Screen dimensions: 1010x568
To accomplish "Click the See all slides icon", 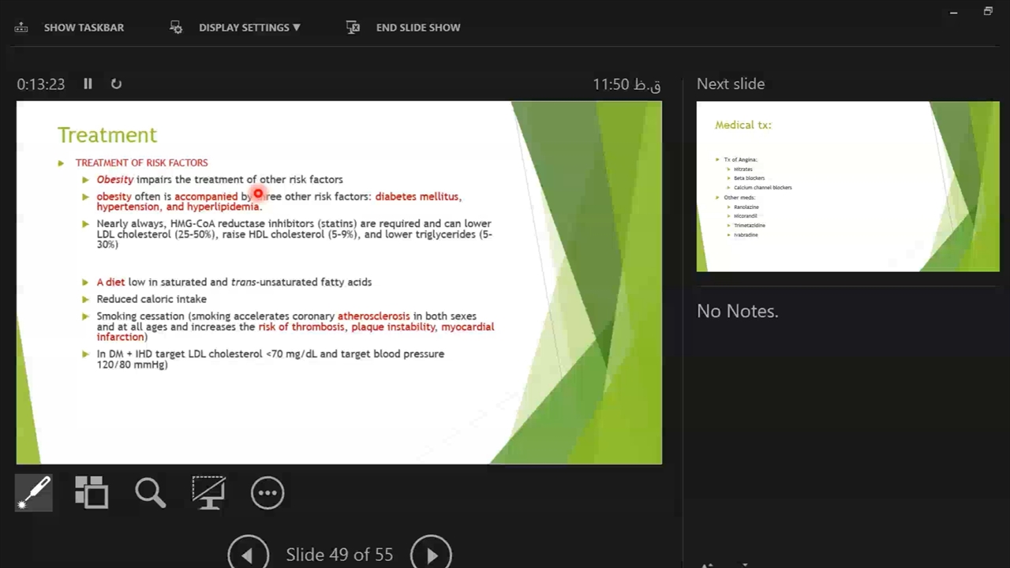I will click(x=92, y=493).
